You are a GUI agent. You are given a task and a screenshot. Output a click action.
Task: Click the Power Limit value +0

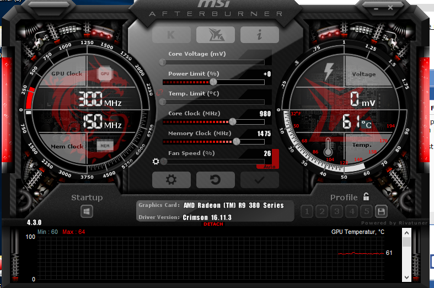click(x=267, y=74)
